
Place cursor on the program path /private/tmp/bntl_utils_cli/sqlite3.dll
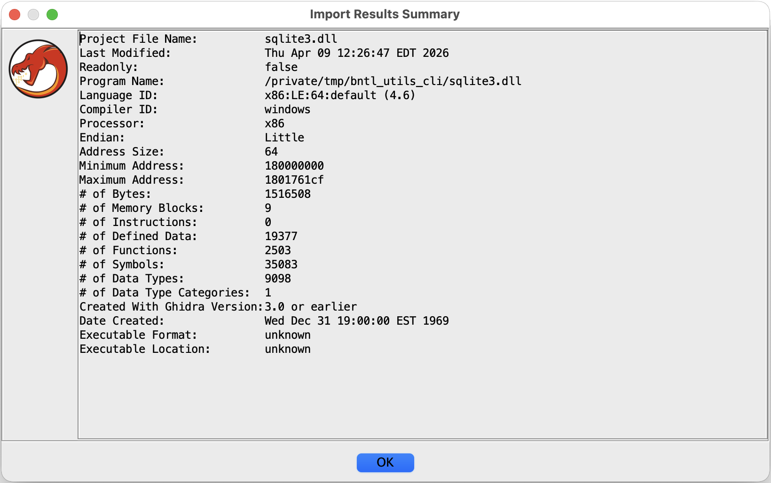393,81
